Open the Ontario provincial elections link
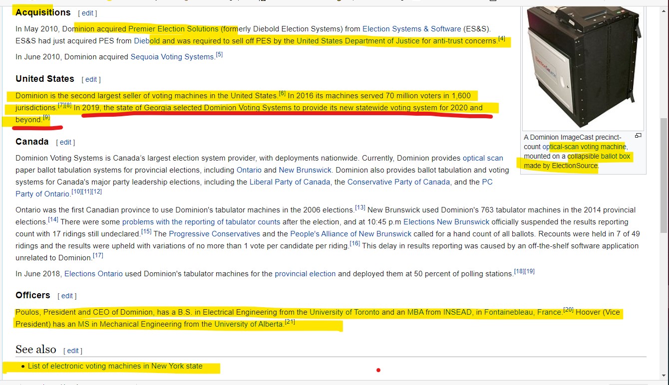This screenshot has height=385, width=669. point(249,170)
